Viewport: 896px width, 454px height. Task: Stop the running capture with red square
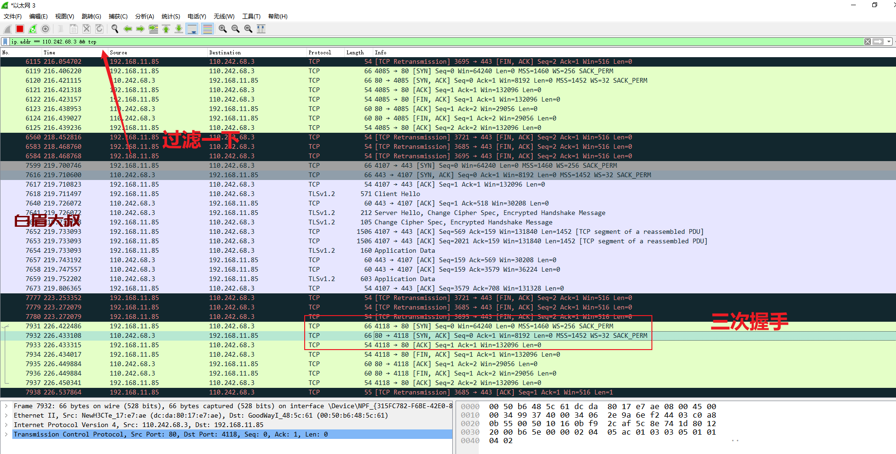point(20,29)
